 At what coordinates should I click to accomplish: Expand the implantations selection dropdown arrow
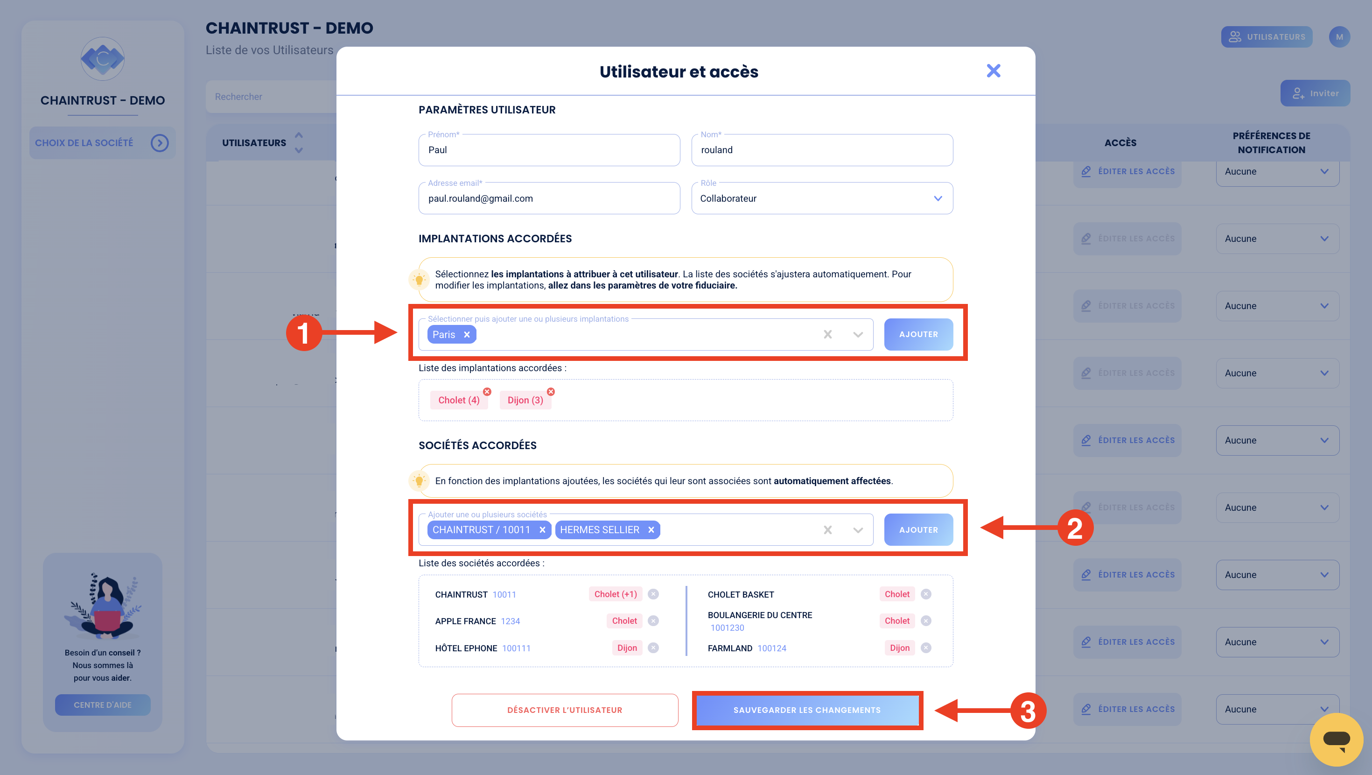pos(858,335)
